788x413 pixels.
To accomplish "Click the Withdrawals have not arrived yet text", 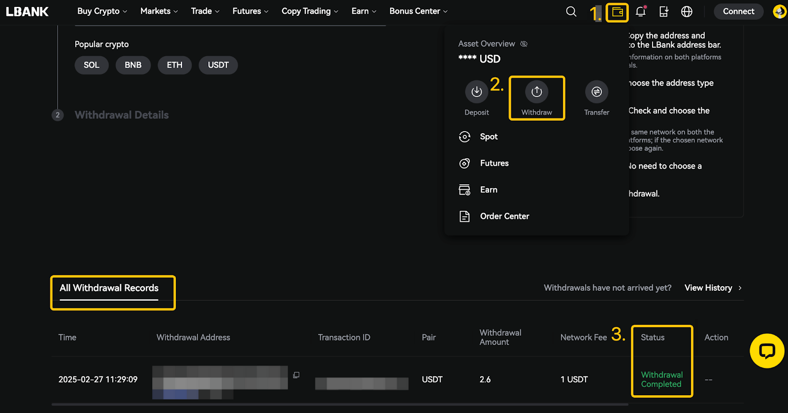I will coord(607,288).
